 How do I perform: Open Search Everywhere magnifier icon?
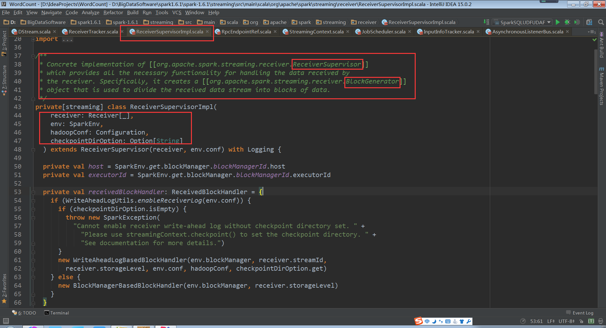(x=601, y=22)
